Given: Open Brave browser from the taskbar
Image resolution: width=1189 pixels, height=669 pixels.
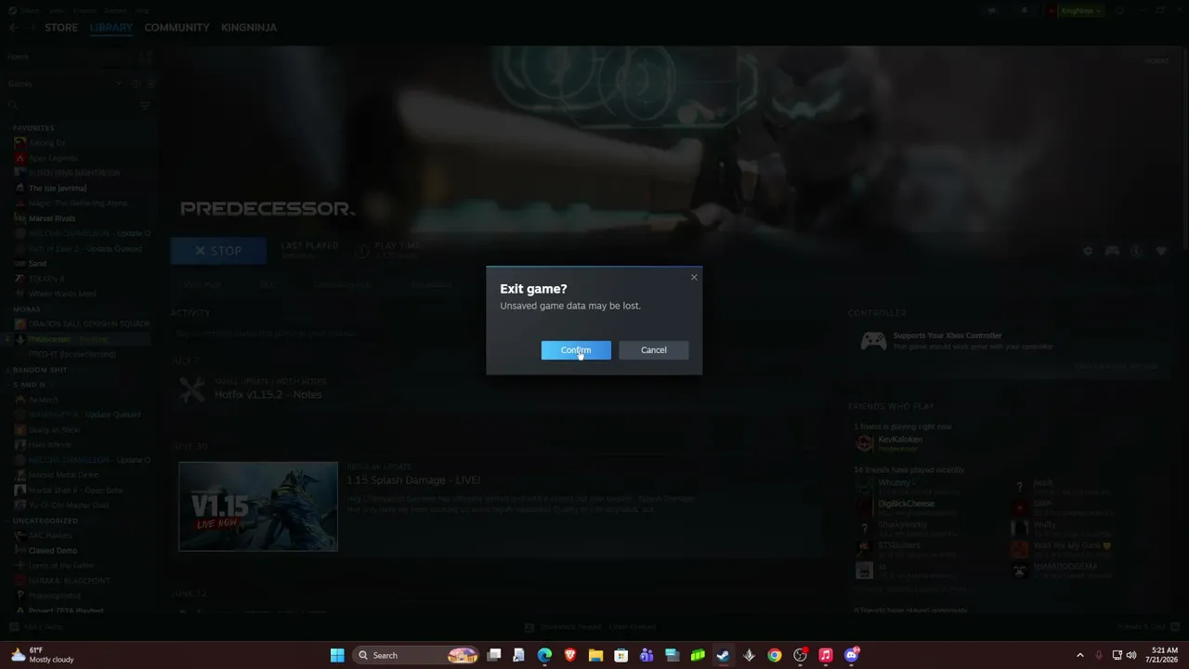Looking at the screenshot, I should tap(570, 655).
